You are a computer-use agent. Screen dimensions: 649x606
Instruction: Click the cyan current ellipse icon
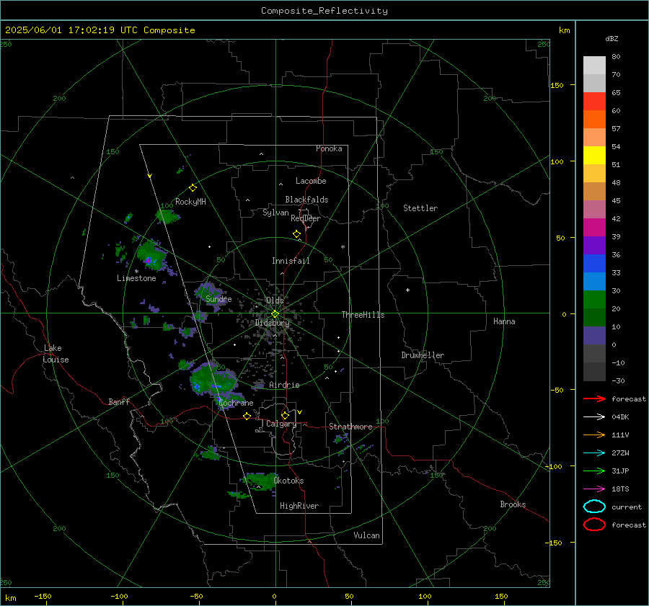coord(594,507)
